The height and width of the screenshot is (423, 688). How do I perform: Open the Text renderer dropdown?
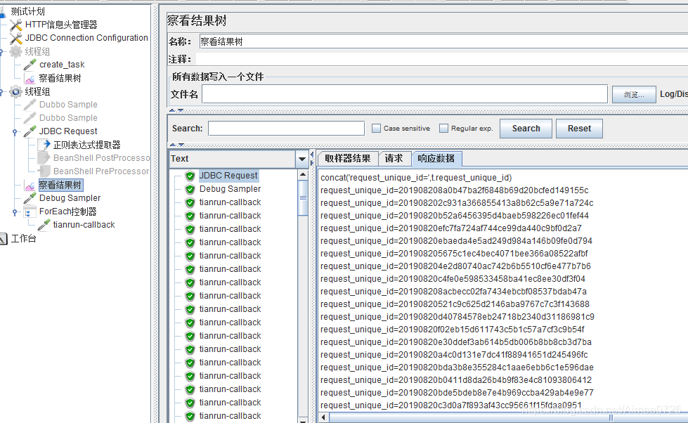click(302, 159)
